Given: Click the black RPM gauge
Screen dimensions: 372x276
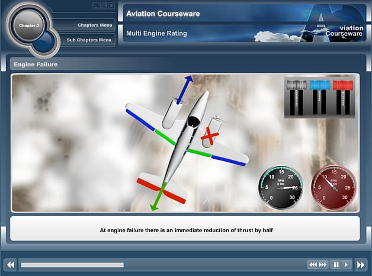Looking at the screenshot, I should click(x=281, y=188).
